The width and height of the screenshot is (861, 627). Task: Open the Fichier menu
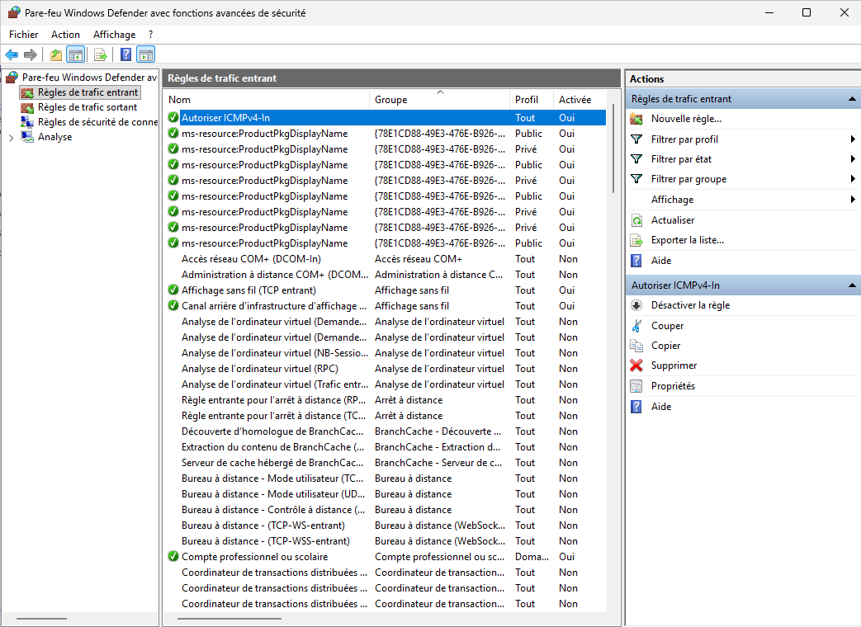pos(24,35)
